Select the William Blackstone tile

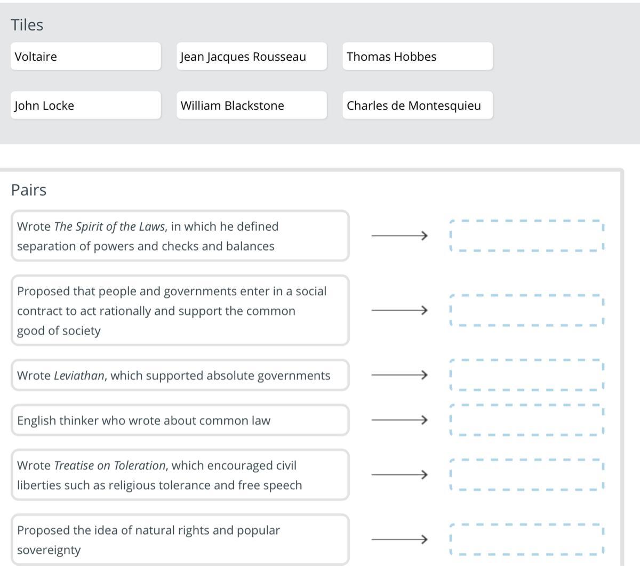click(x=251, y=106)
